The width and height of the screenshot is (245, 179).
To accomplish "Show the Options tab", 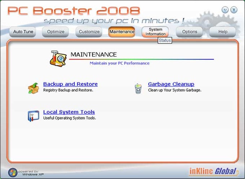I will click(x=190, y=32).
